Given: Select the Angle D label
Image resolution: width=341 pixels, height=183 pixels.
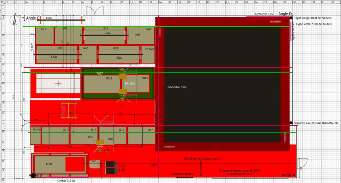Looking at the screenshot, I should pos(285,14).
